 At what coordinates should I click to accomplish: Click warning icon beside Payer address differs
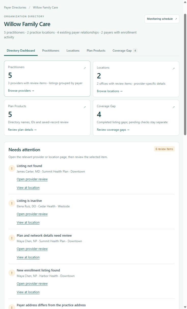(12, 307)
